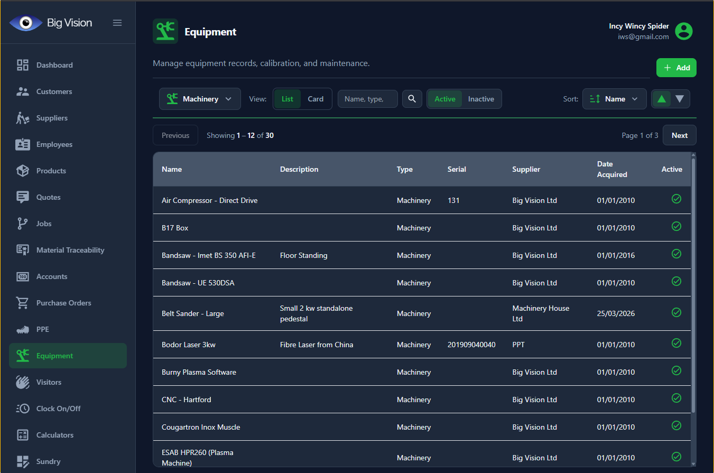The height and width of the screenshot is (473, 714).
Task: Open the Sort by Name dropdown
Action: (x=614, y=99)
